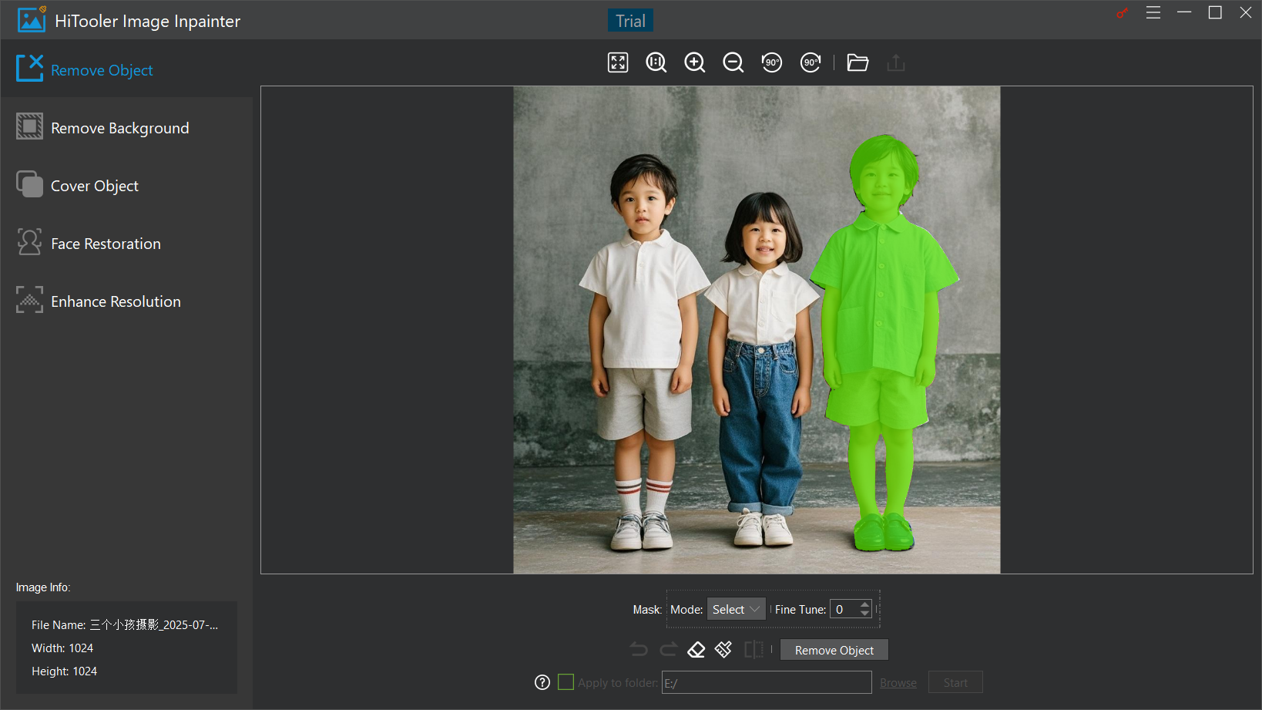Open the Mask Mode Select dropdown
Image resolution: width=1262 pixels, height=710 pixels.
(737, 609)
